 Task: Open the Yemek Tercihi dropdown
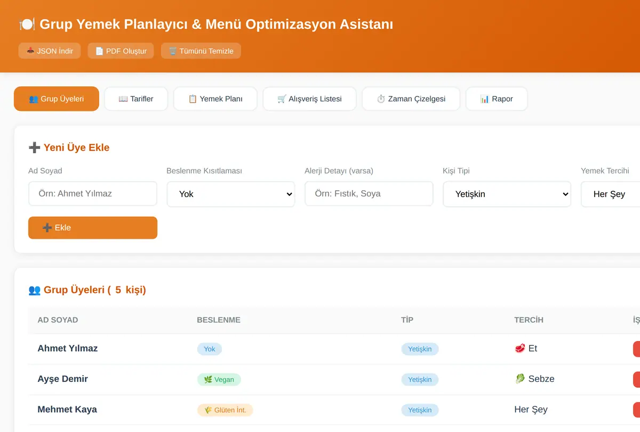pyautogui.click(x=610, y=194)
